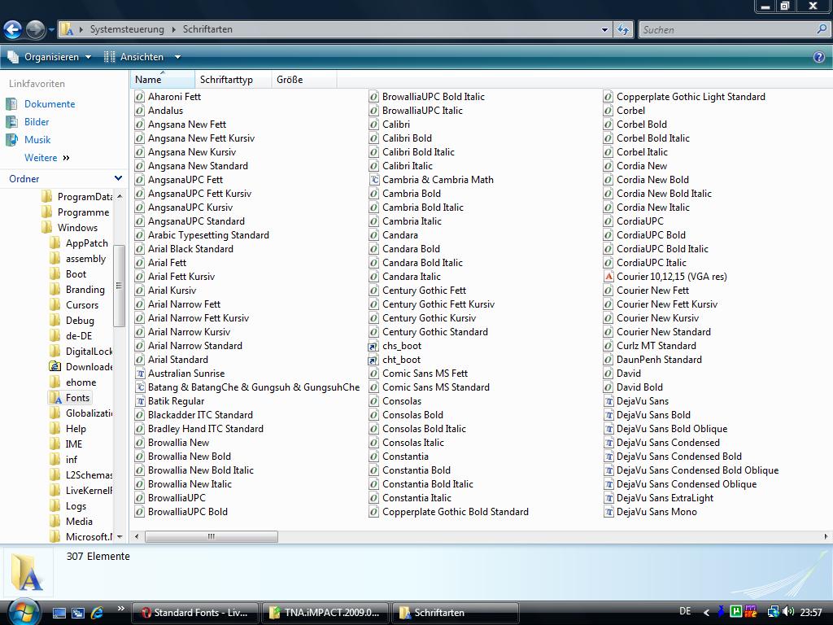
Task: Open the Dokumente favorite link
Action: [50, 104]
